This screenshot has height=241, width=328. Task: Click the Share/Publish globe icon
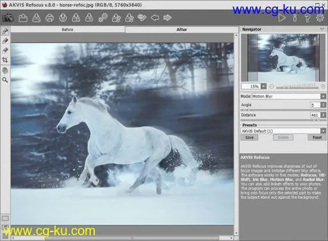click(x=63, y=18)
